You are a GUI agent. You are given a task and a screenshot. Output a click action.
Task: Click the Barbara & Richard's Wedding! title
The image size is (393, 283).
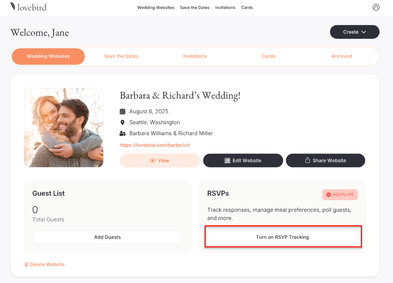(x=180, y=96)
